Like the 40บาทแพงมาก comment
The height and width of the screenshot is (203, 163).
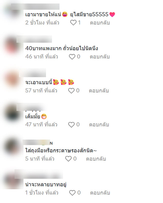click(72, 57)
